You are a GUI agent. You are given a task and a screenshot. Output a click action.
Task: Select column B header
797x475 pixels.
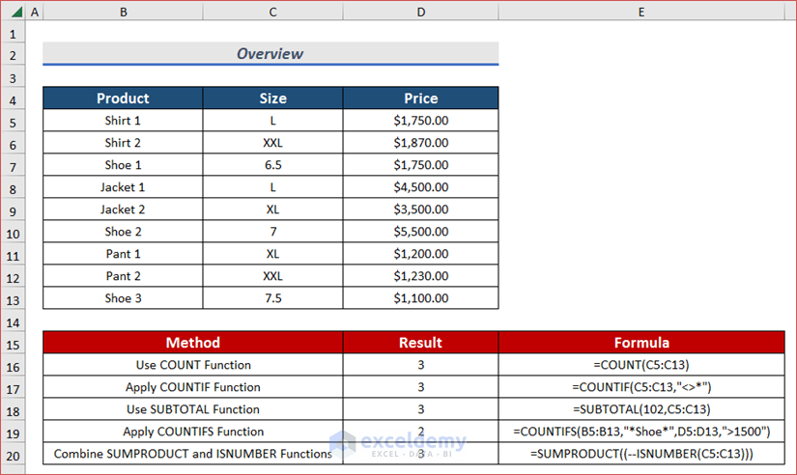point(123,12)
